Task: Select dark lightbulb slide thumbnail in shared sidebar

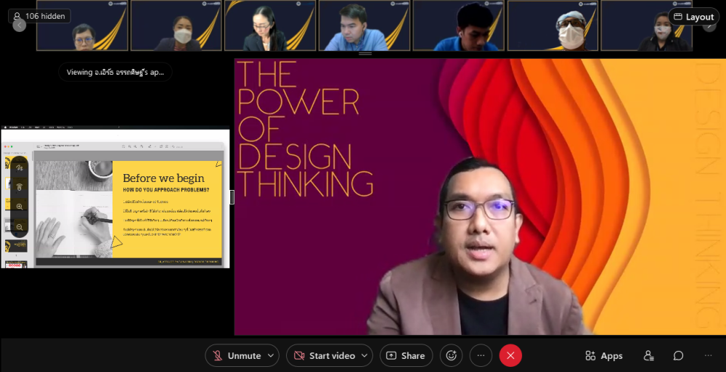Action: click(x=16, y=245)
